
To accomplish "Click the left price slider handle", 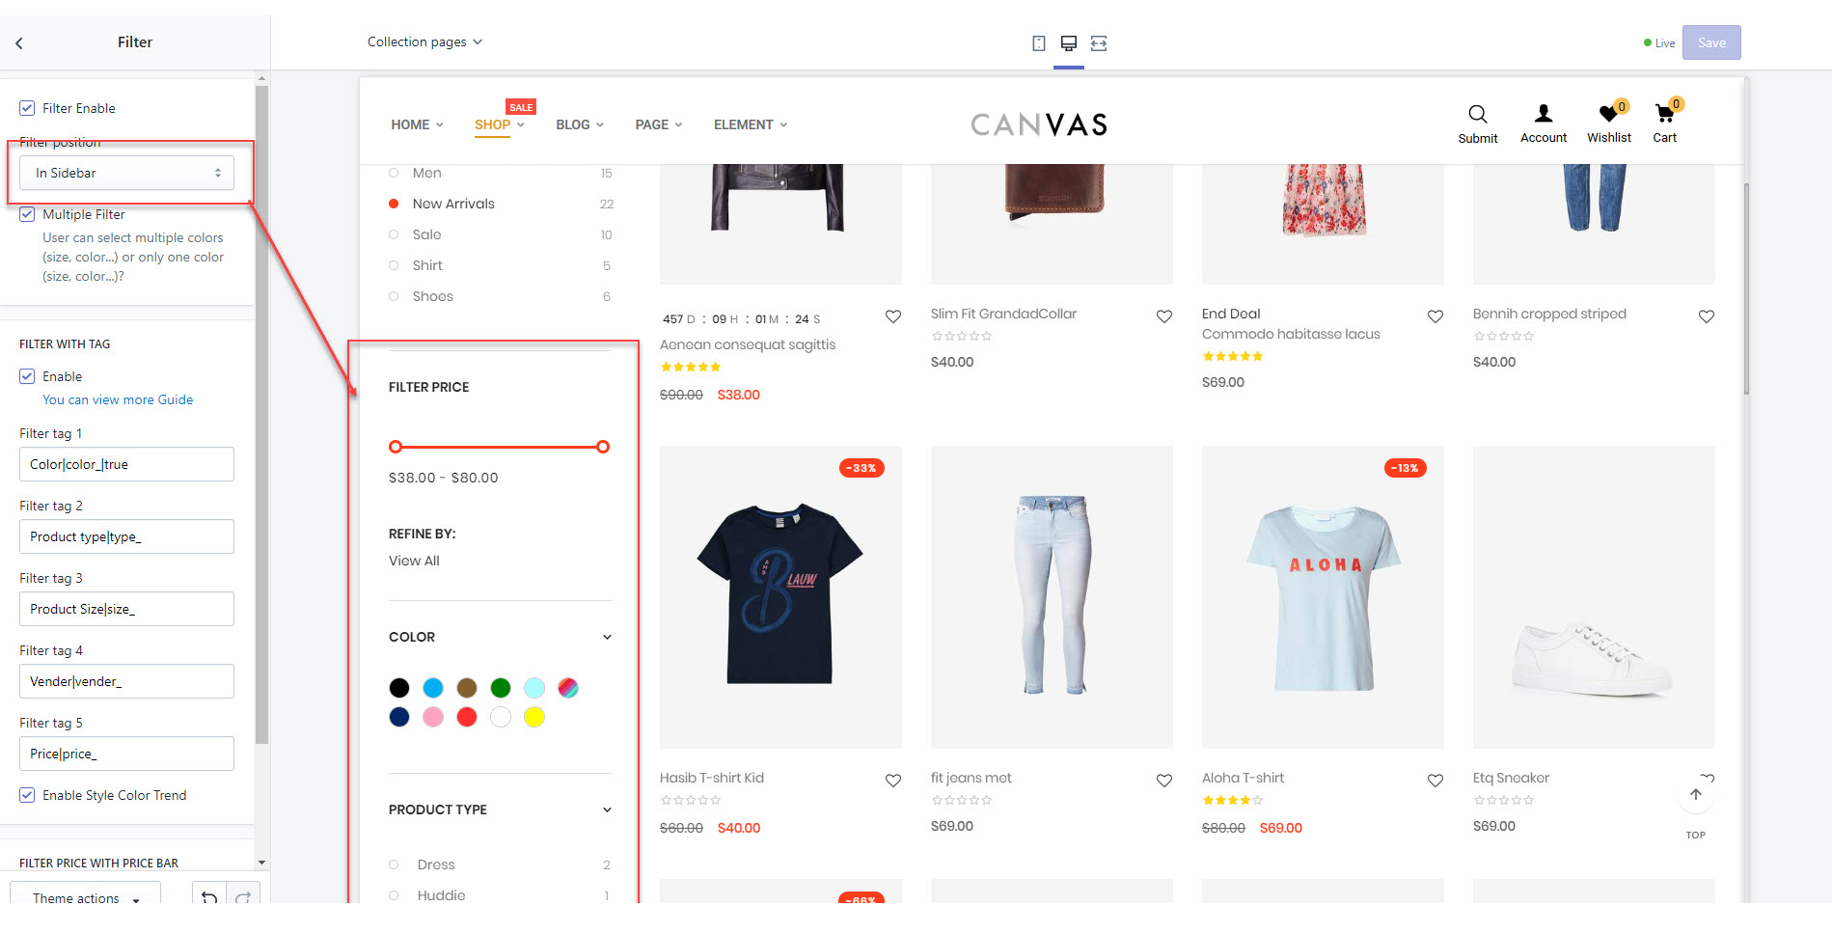I will (x=396, y=447).
